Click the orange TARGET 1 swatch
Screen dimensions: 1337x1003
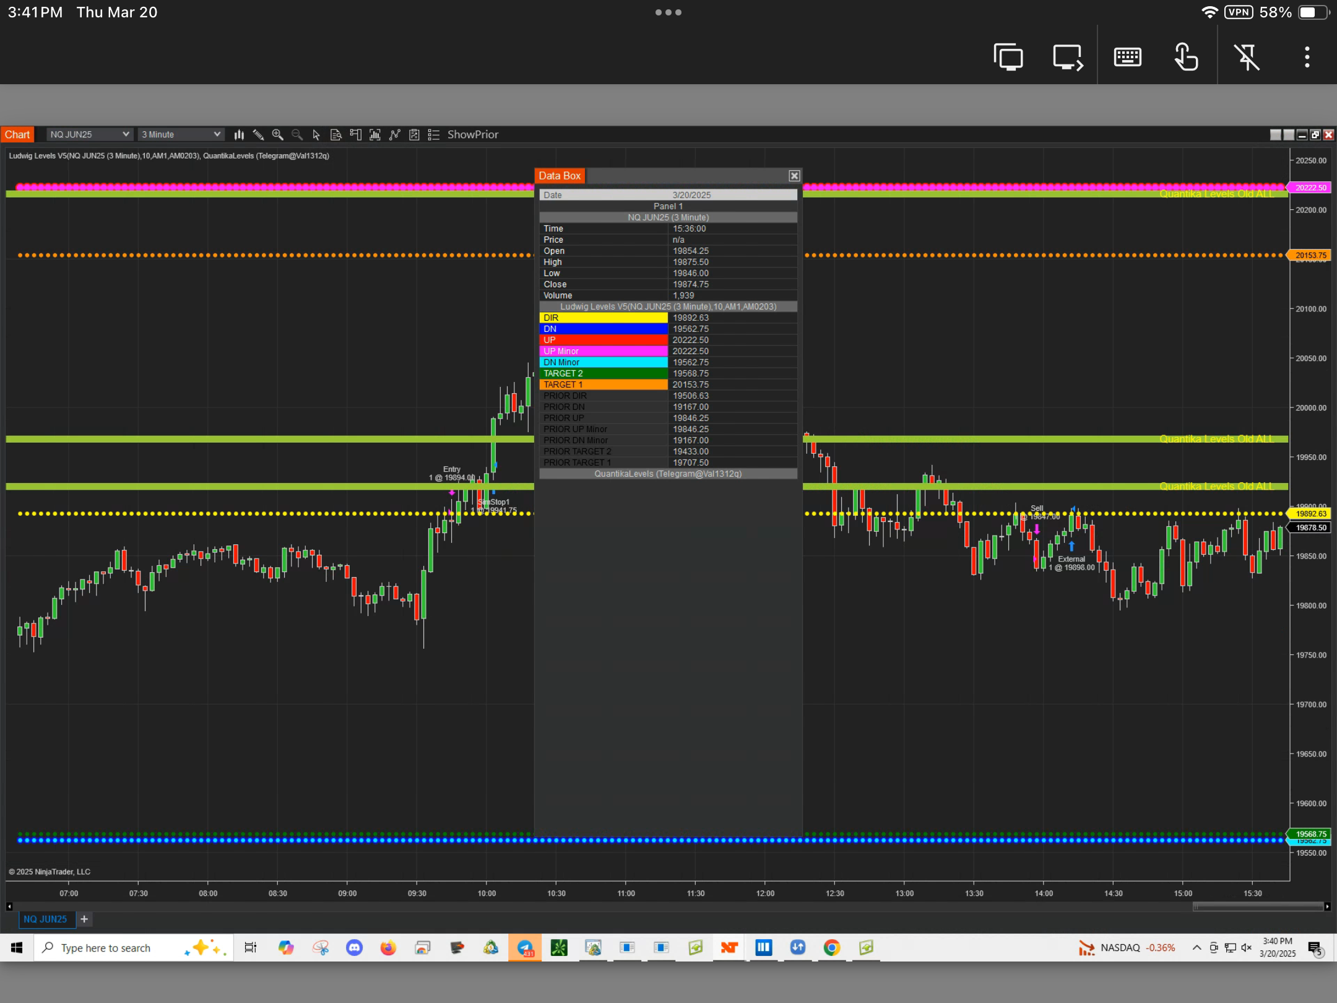click(604, 384)
